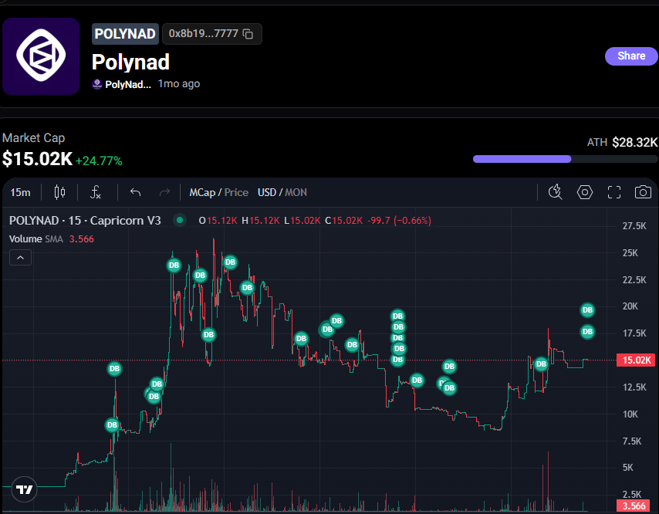Click the 3.566 volume axis label

pyautogui.click(x=634, y=506)
